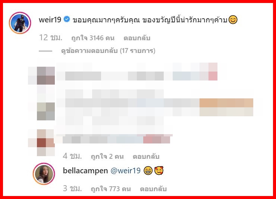The height and width of the screenshot is (199, 276).
Task: Reply to the 4-hour-old blurred comment
Action: click(146, 156)
